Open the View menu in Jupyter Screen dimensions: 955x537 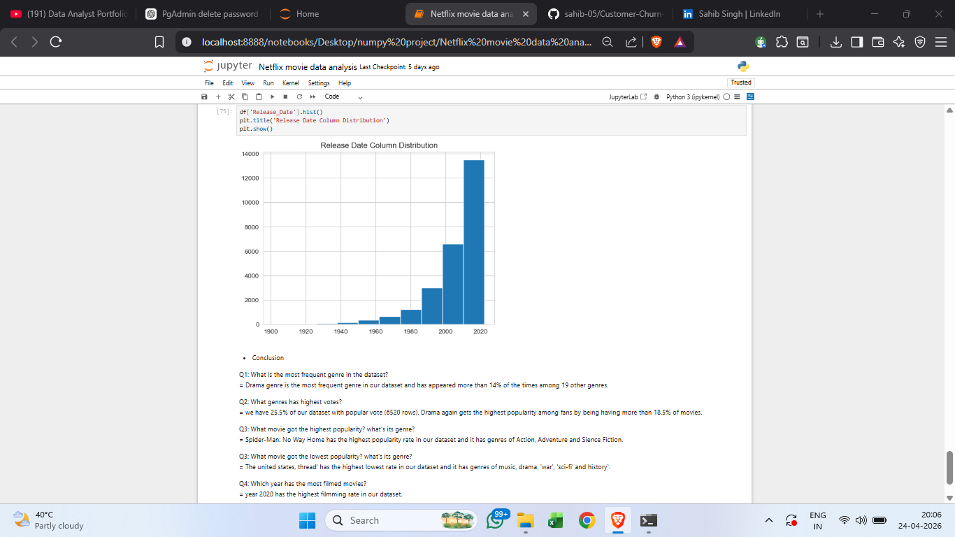pos(247,83)
